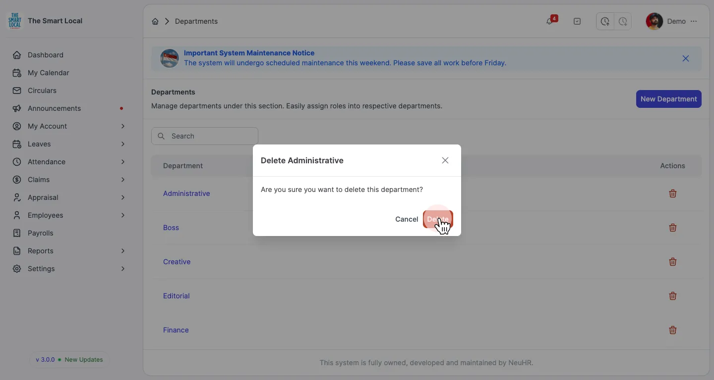
Task: Expand My Account submenu chevron
Action: 122,126
